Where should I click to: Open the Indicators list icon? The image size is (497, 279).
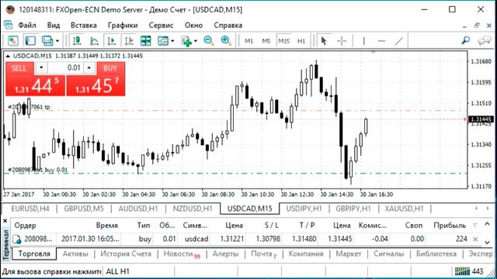pyautogui.click(x=163, y=40)
